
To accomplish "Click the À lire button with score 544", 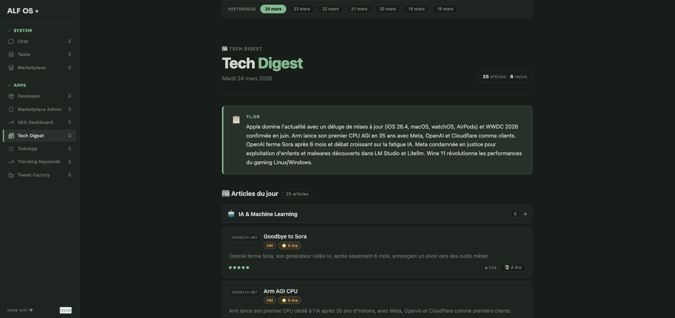I will pos(513,268).
